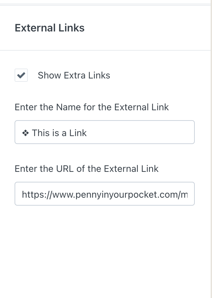The width and height of the screenshot is (212, 298).
Task: Focus the External Link name input field
Action: click(x=132, y=132)
